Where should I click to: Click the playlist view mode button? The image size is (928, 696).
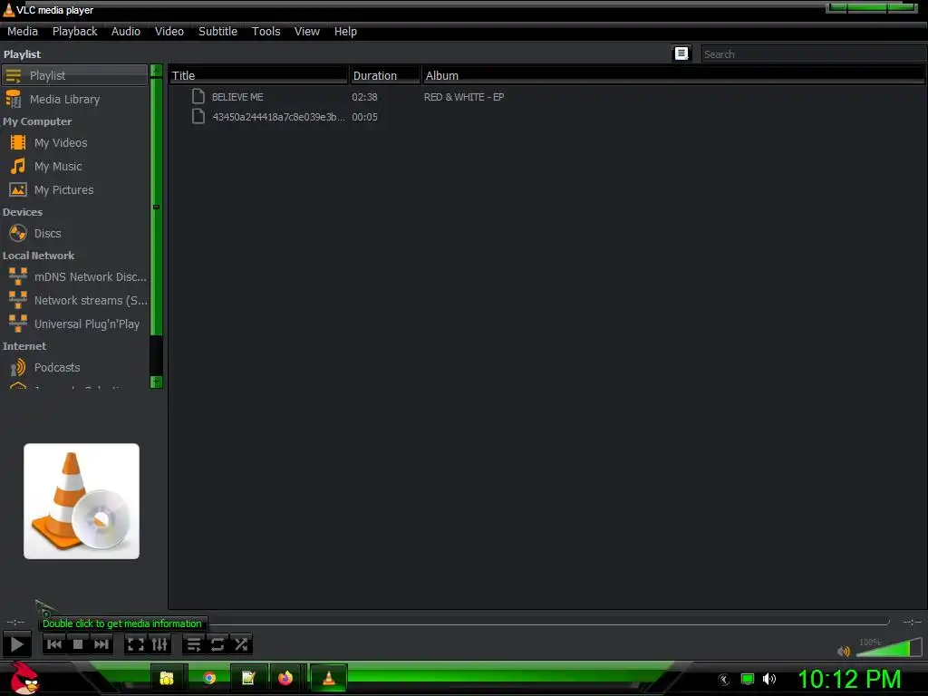click(681, 53)
